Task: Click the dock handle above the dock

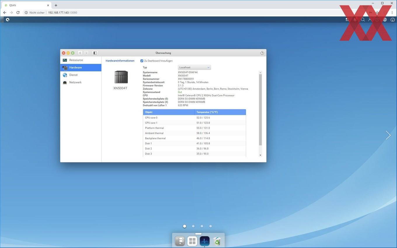Action: tap(198, 234)
